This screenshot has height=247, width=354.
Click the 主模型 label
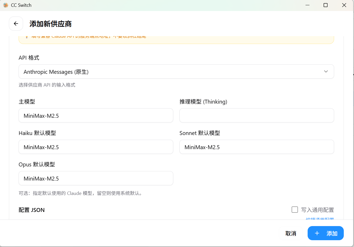pos(27,102)
